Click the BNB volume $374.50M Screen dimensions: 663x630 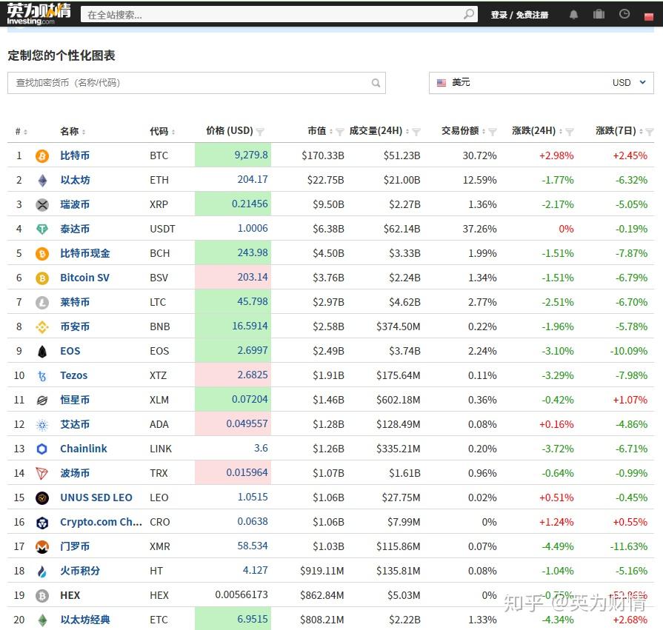coord(399,326)
